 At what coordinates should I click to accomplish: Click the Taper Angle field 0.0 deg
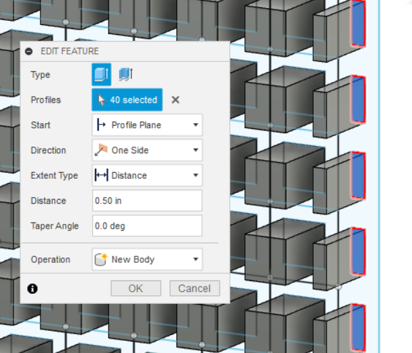click(x=147, y=226)
